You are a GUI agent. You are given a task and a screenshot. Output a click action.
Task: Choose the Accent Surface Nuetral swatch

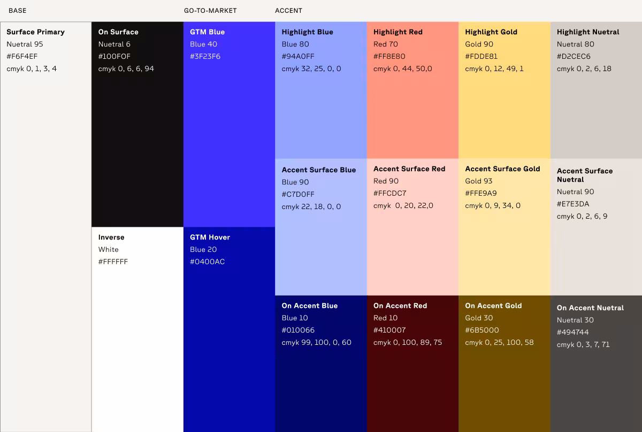[596, 227]
